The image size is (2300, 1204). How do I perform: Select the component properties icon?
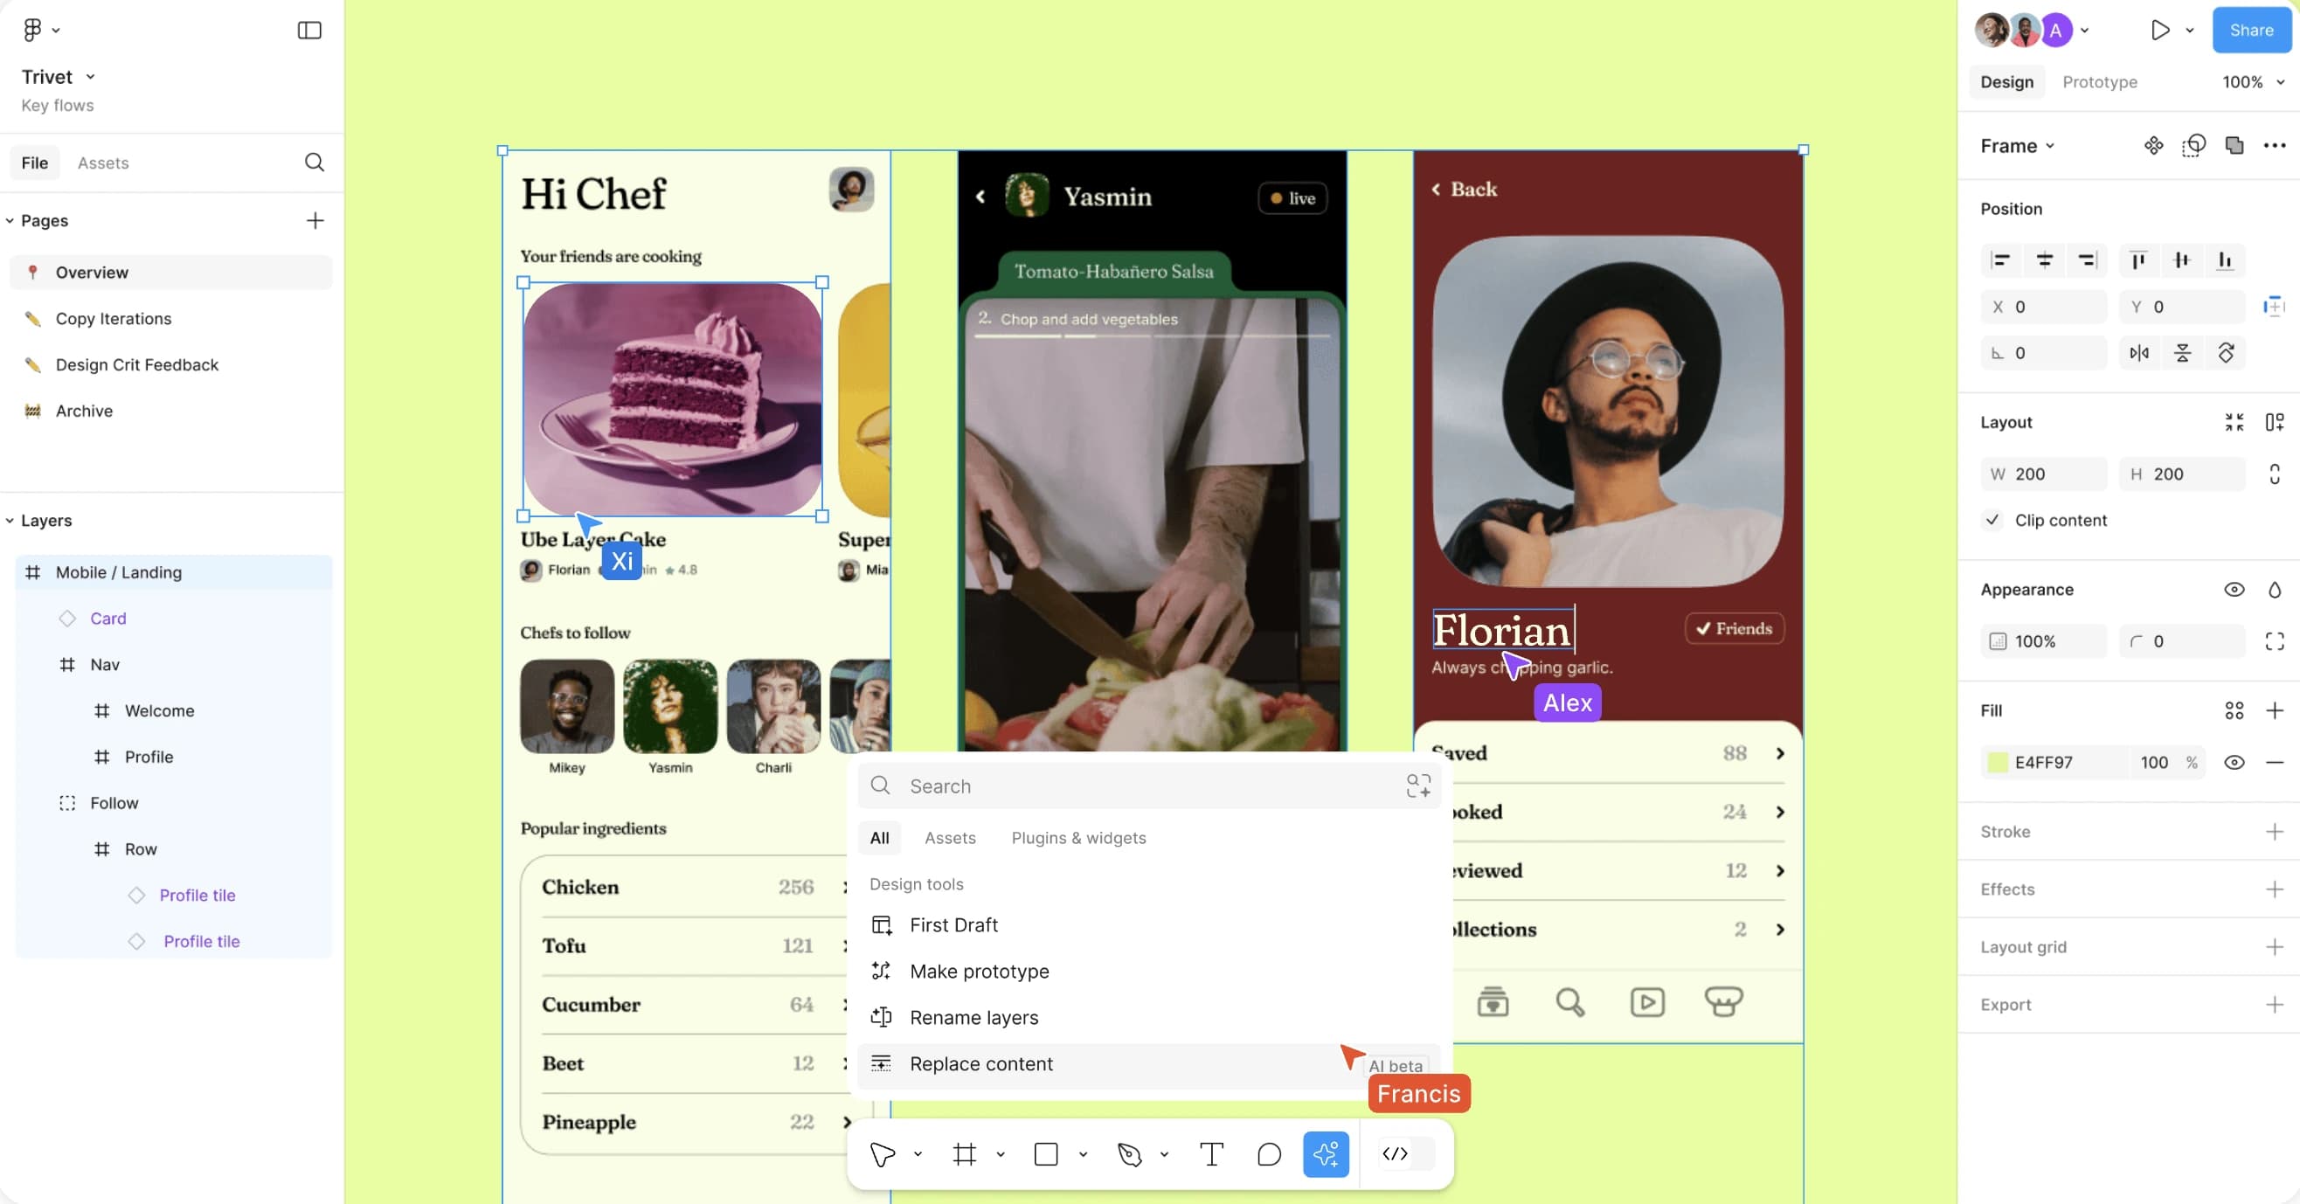point(2152,144)
